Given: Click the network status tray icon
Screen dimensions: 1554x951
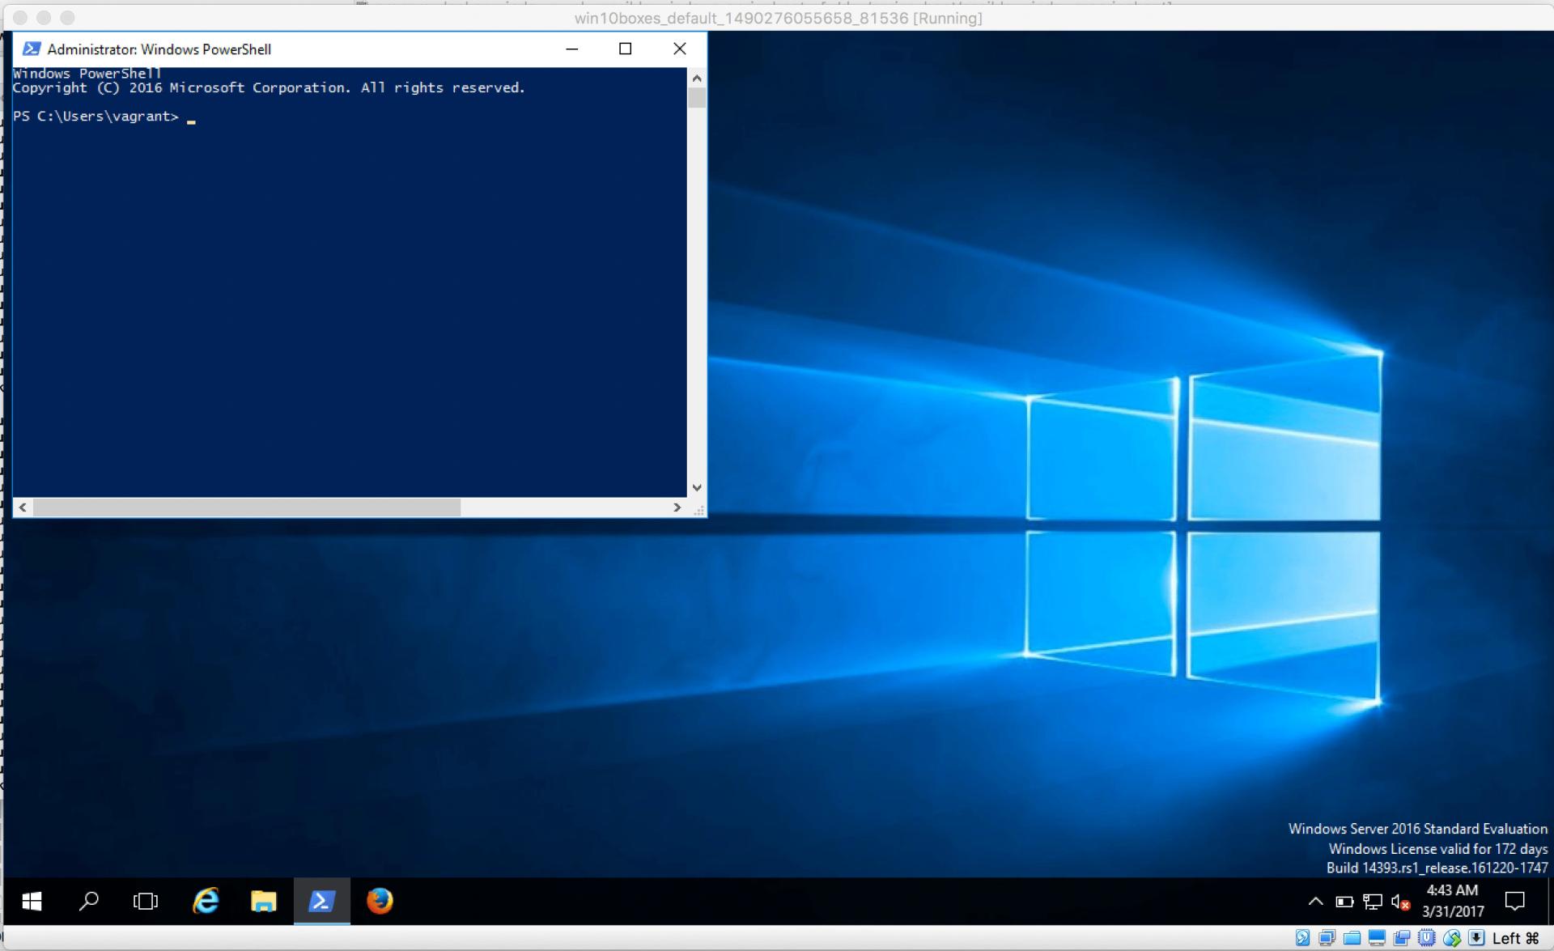Looking at the screenshot, I should (x=1372, y=901).
